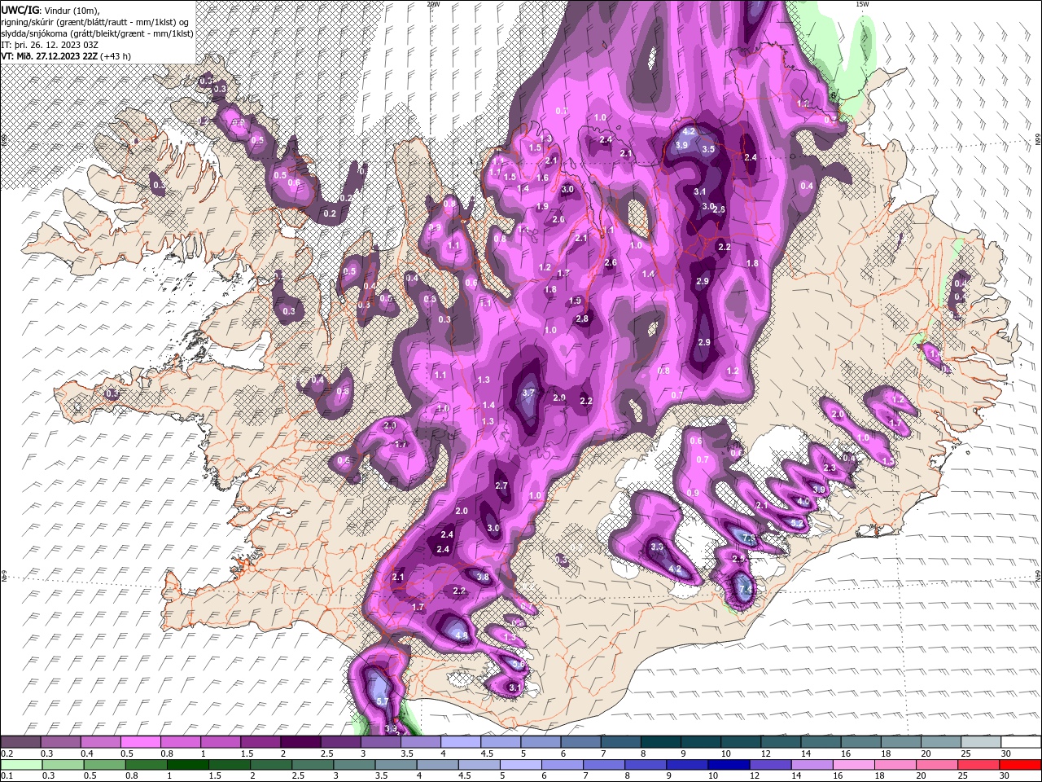Click the '(+43 h)' forecast offset text
Viewport: 1042px width, 782px height.
tap(116, 56)
